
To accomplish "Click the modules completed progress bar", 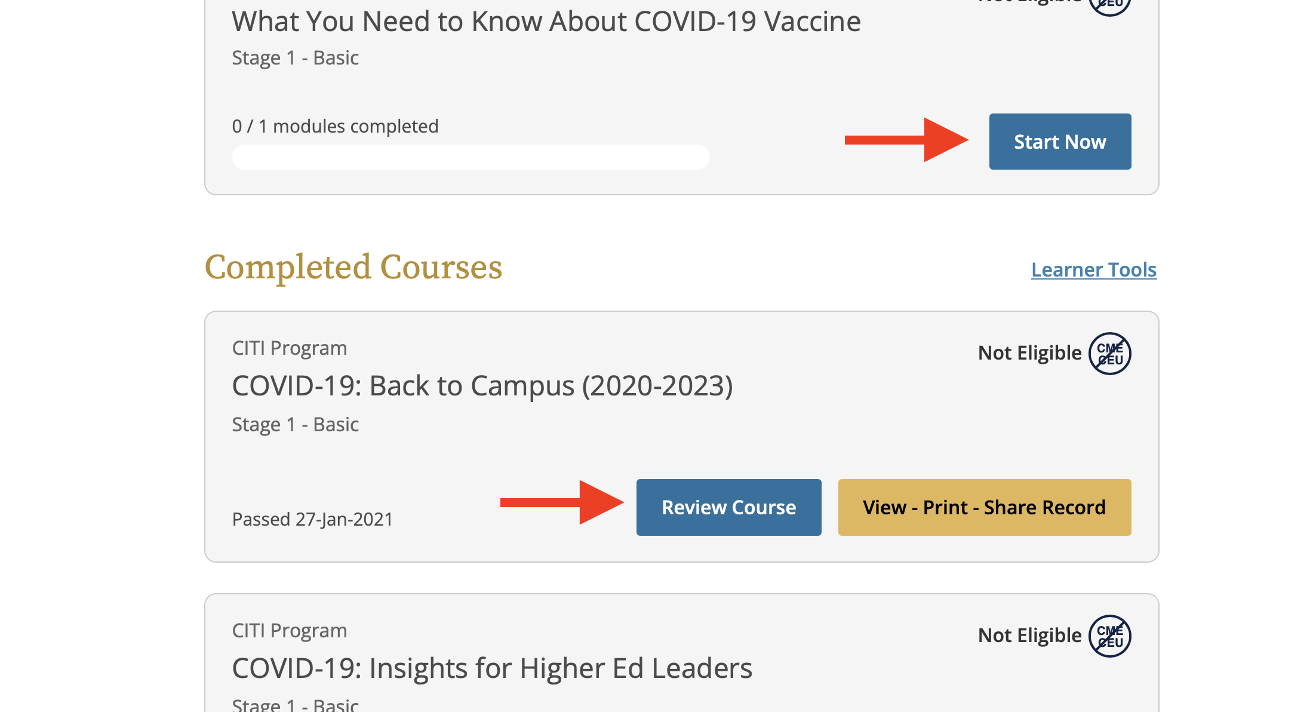I will coord(471,157).
